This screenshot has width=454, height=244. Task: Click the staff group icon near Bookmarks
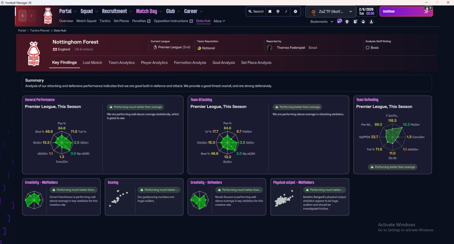(x=363, y=22)
